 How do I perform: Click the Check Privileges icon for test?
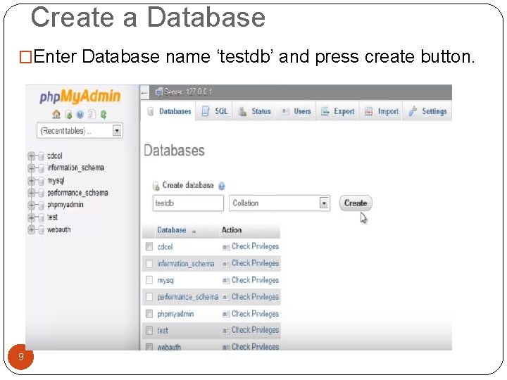tap(226, 330)
